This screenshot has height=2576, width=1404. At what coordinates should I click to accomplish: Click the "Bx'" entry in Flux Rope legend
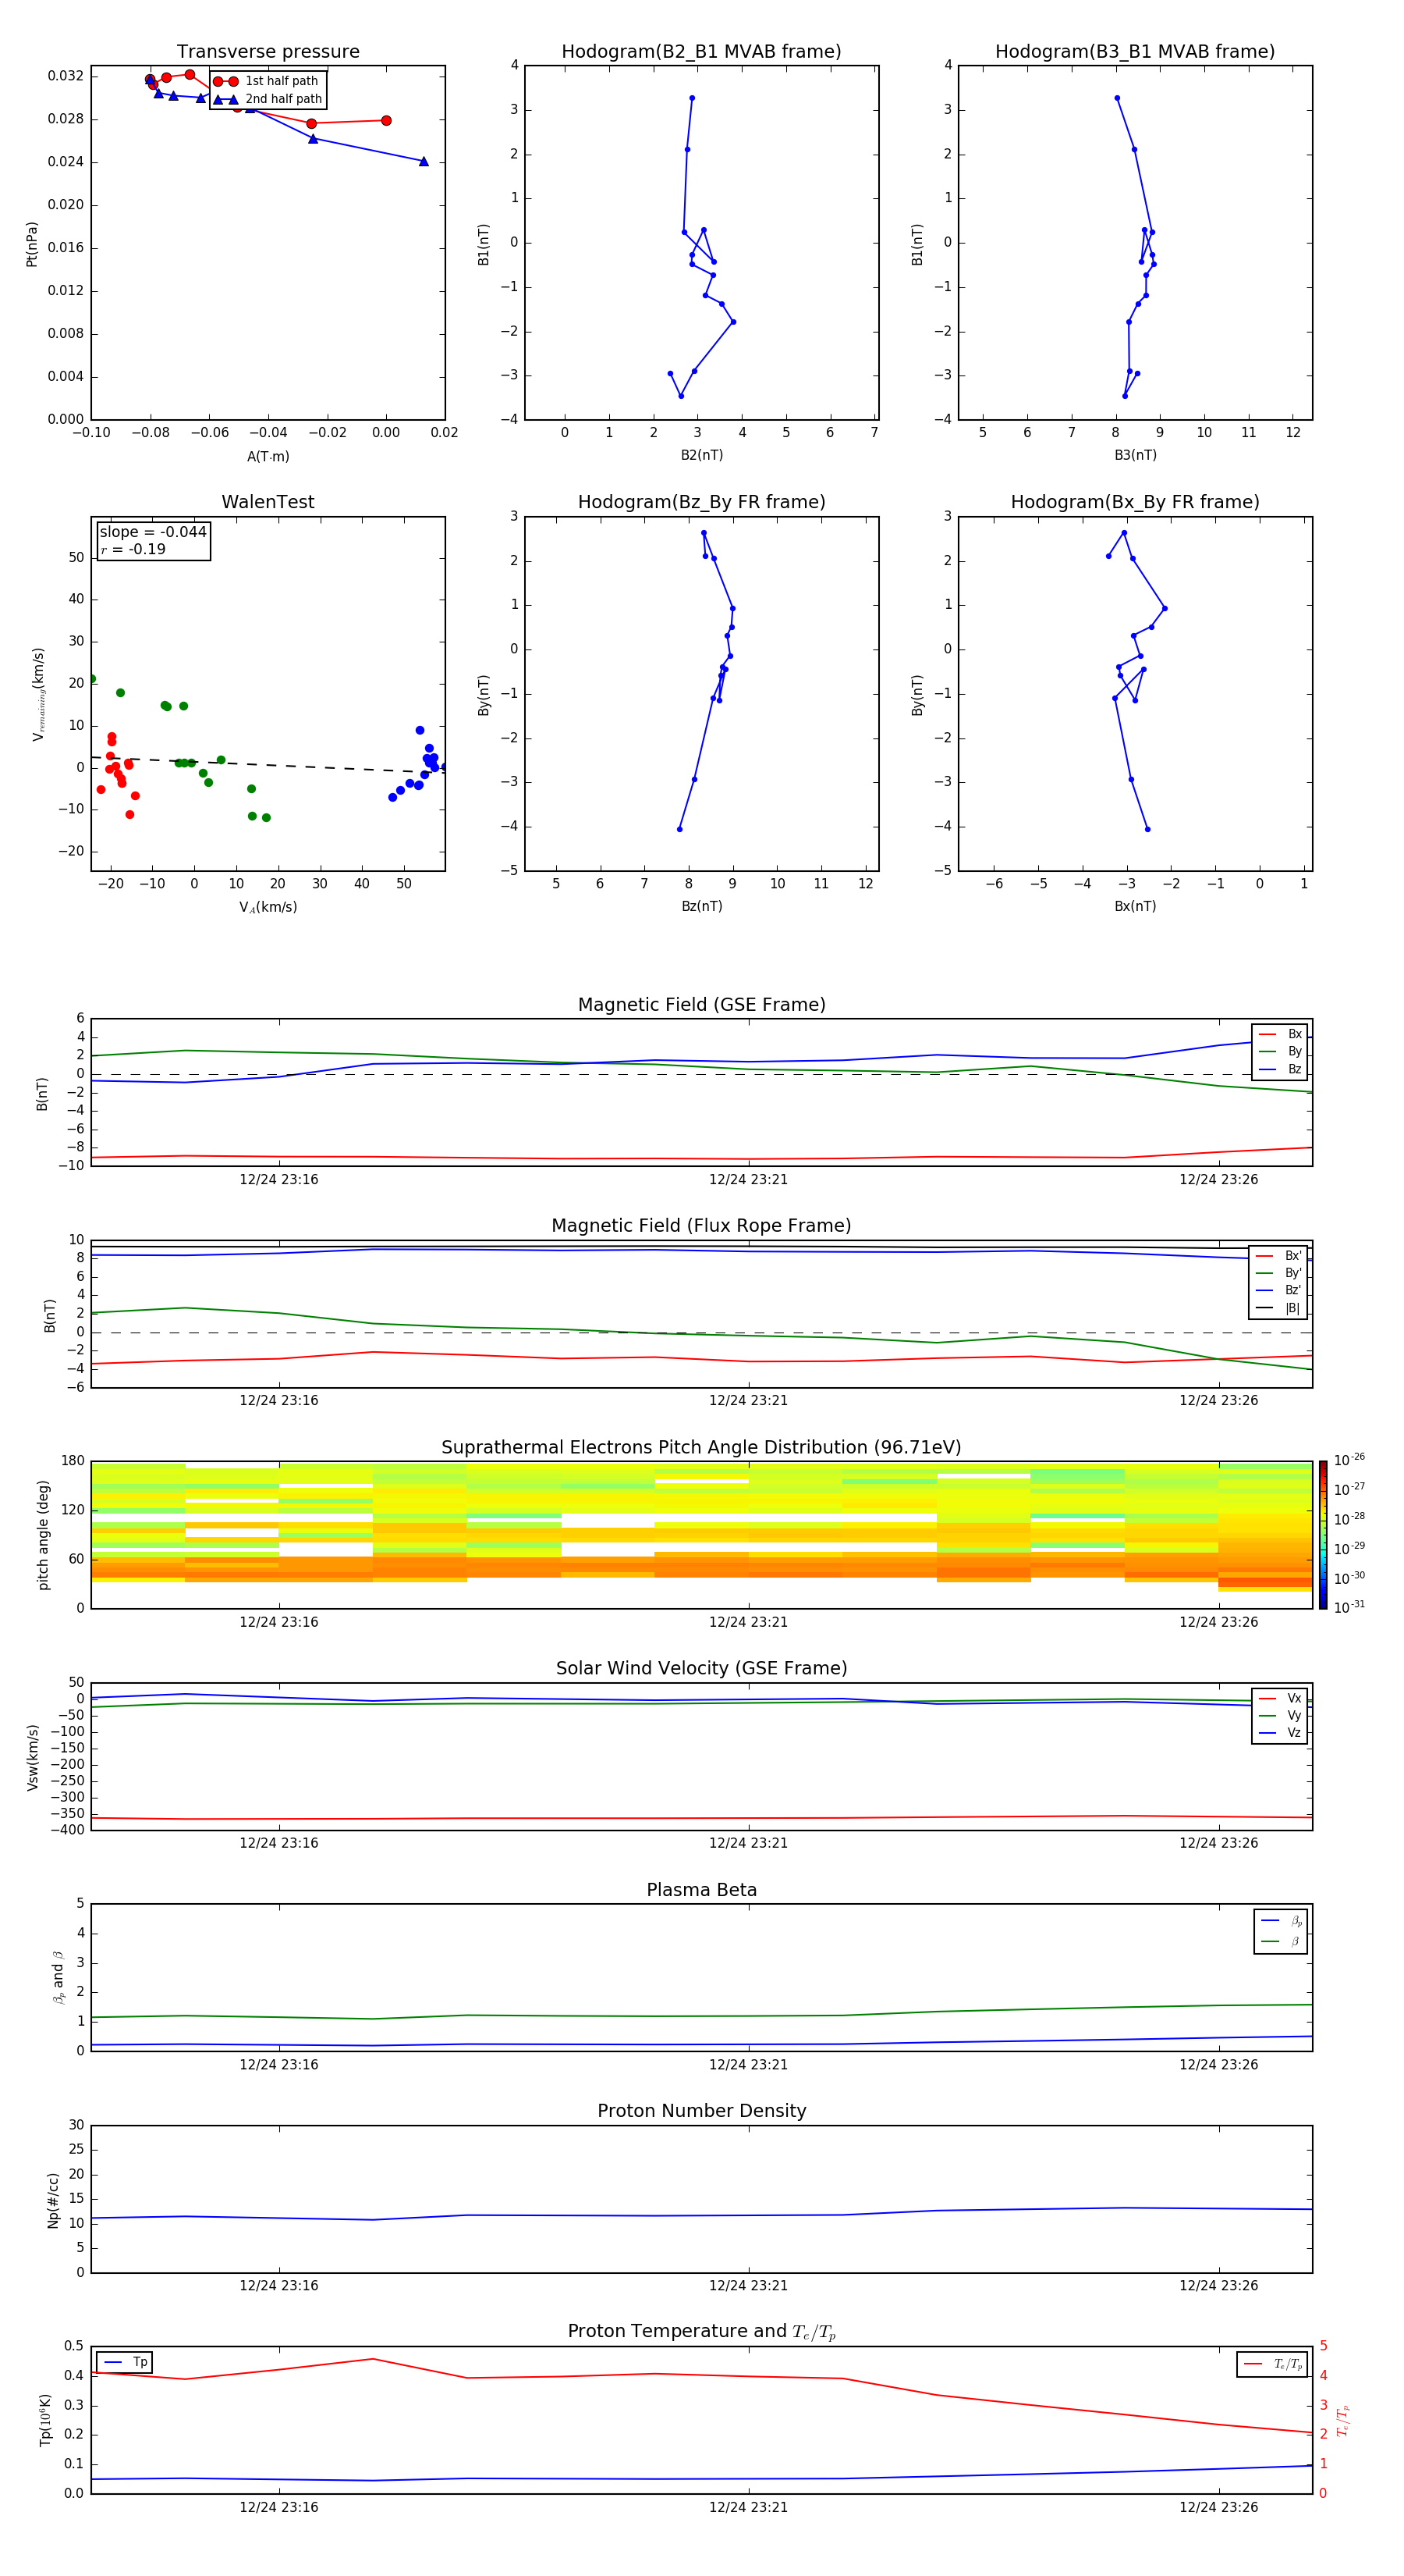(1278, 1256)
